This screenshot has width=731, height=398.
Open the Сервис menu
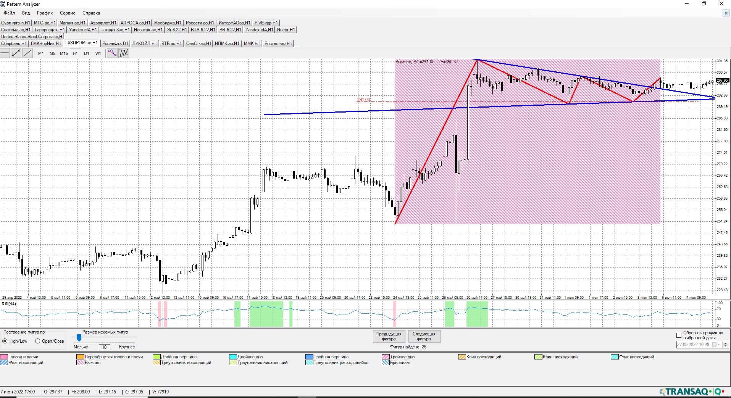67,13
